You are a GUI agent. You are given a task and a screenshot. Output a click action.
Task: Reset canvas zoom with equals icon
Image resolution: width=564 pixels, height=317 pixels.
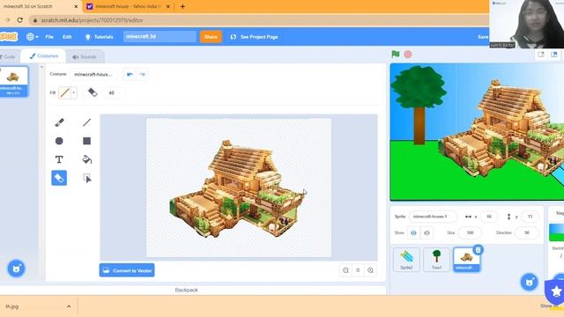point(358,270)
